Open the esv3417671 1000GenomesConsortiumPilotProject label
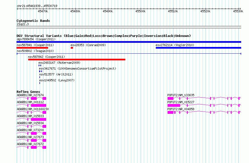 point(78,68)
